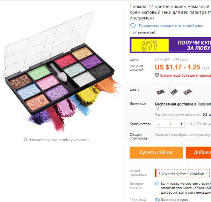Click the Скидки ещё больше в приложении link
The height and width of the screenshot is (202, 211).
click(x=185, y=75)
